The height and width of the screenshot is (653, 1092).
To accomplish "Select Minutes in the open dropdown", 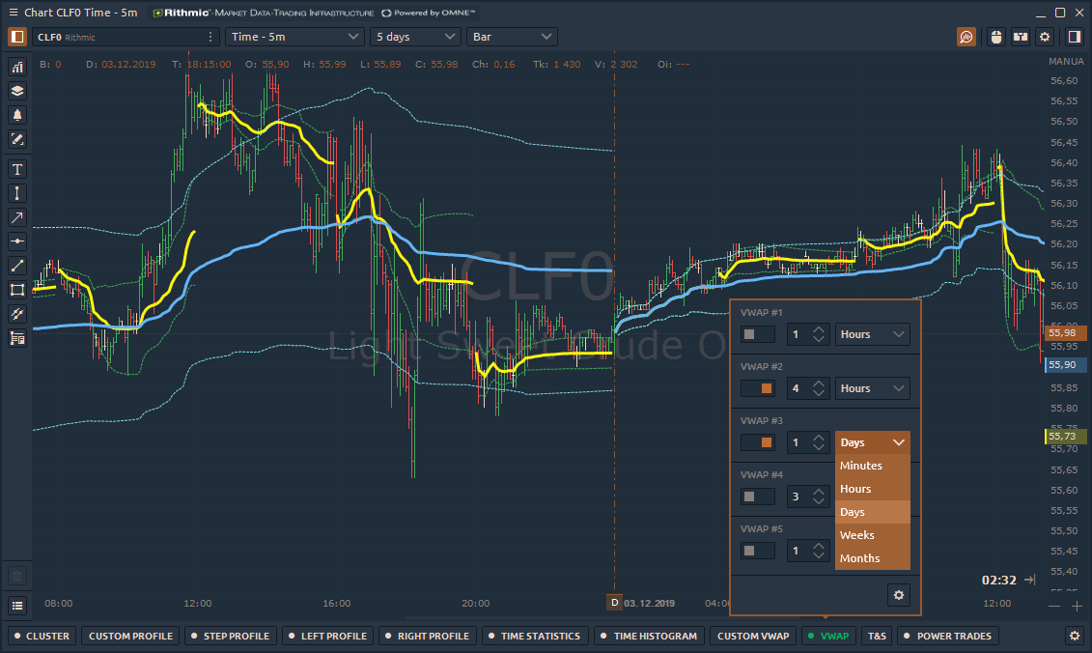I will click(x=861, y=466).
